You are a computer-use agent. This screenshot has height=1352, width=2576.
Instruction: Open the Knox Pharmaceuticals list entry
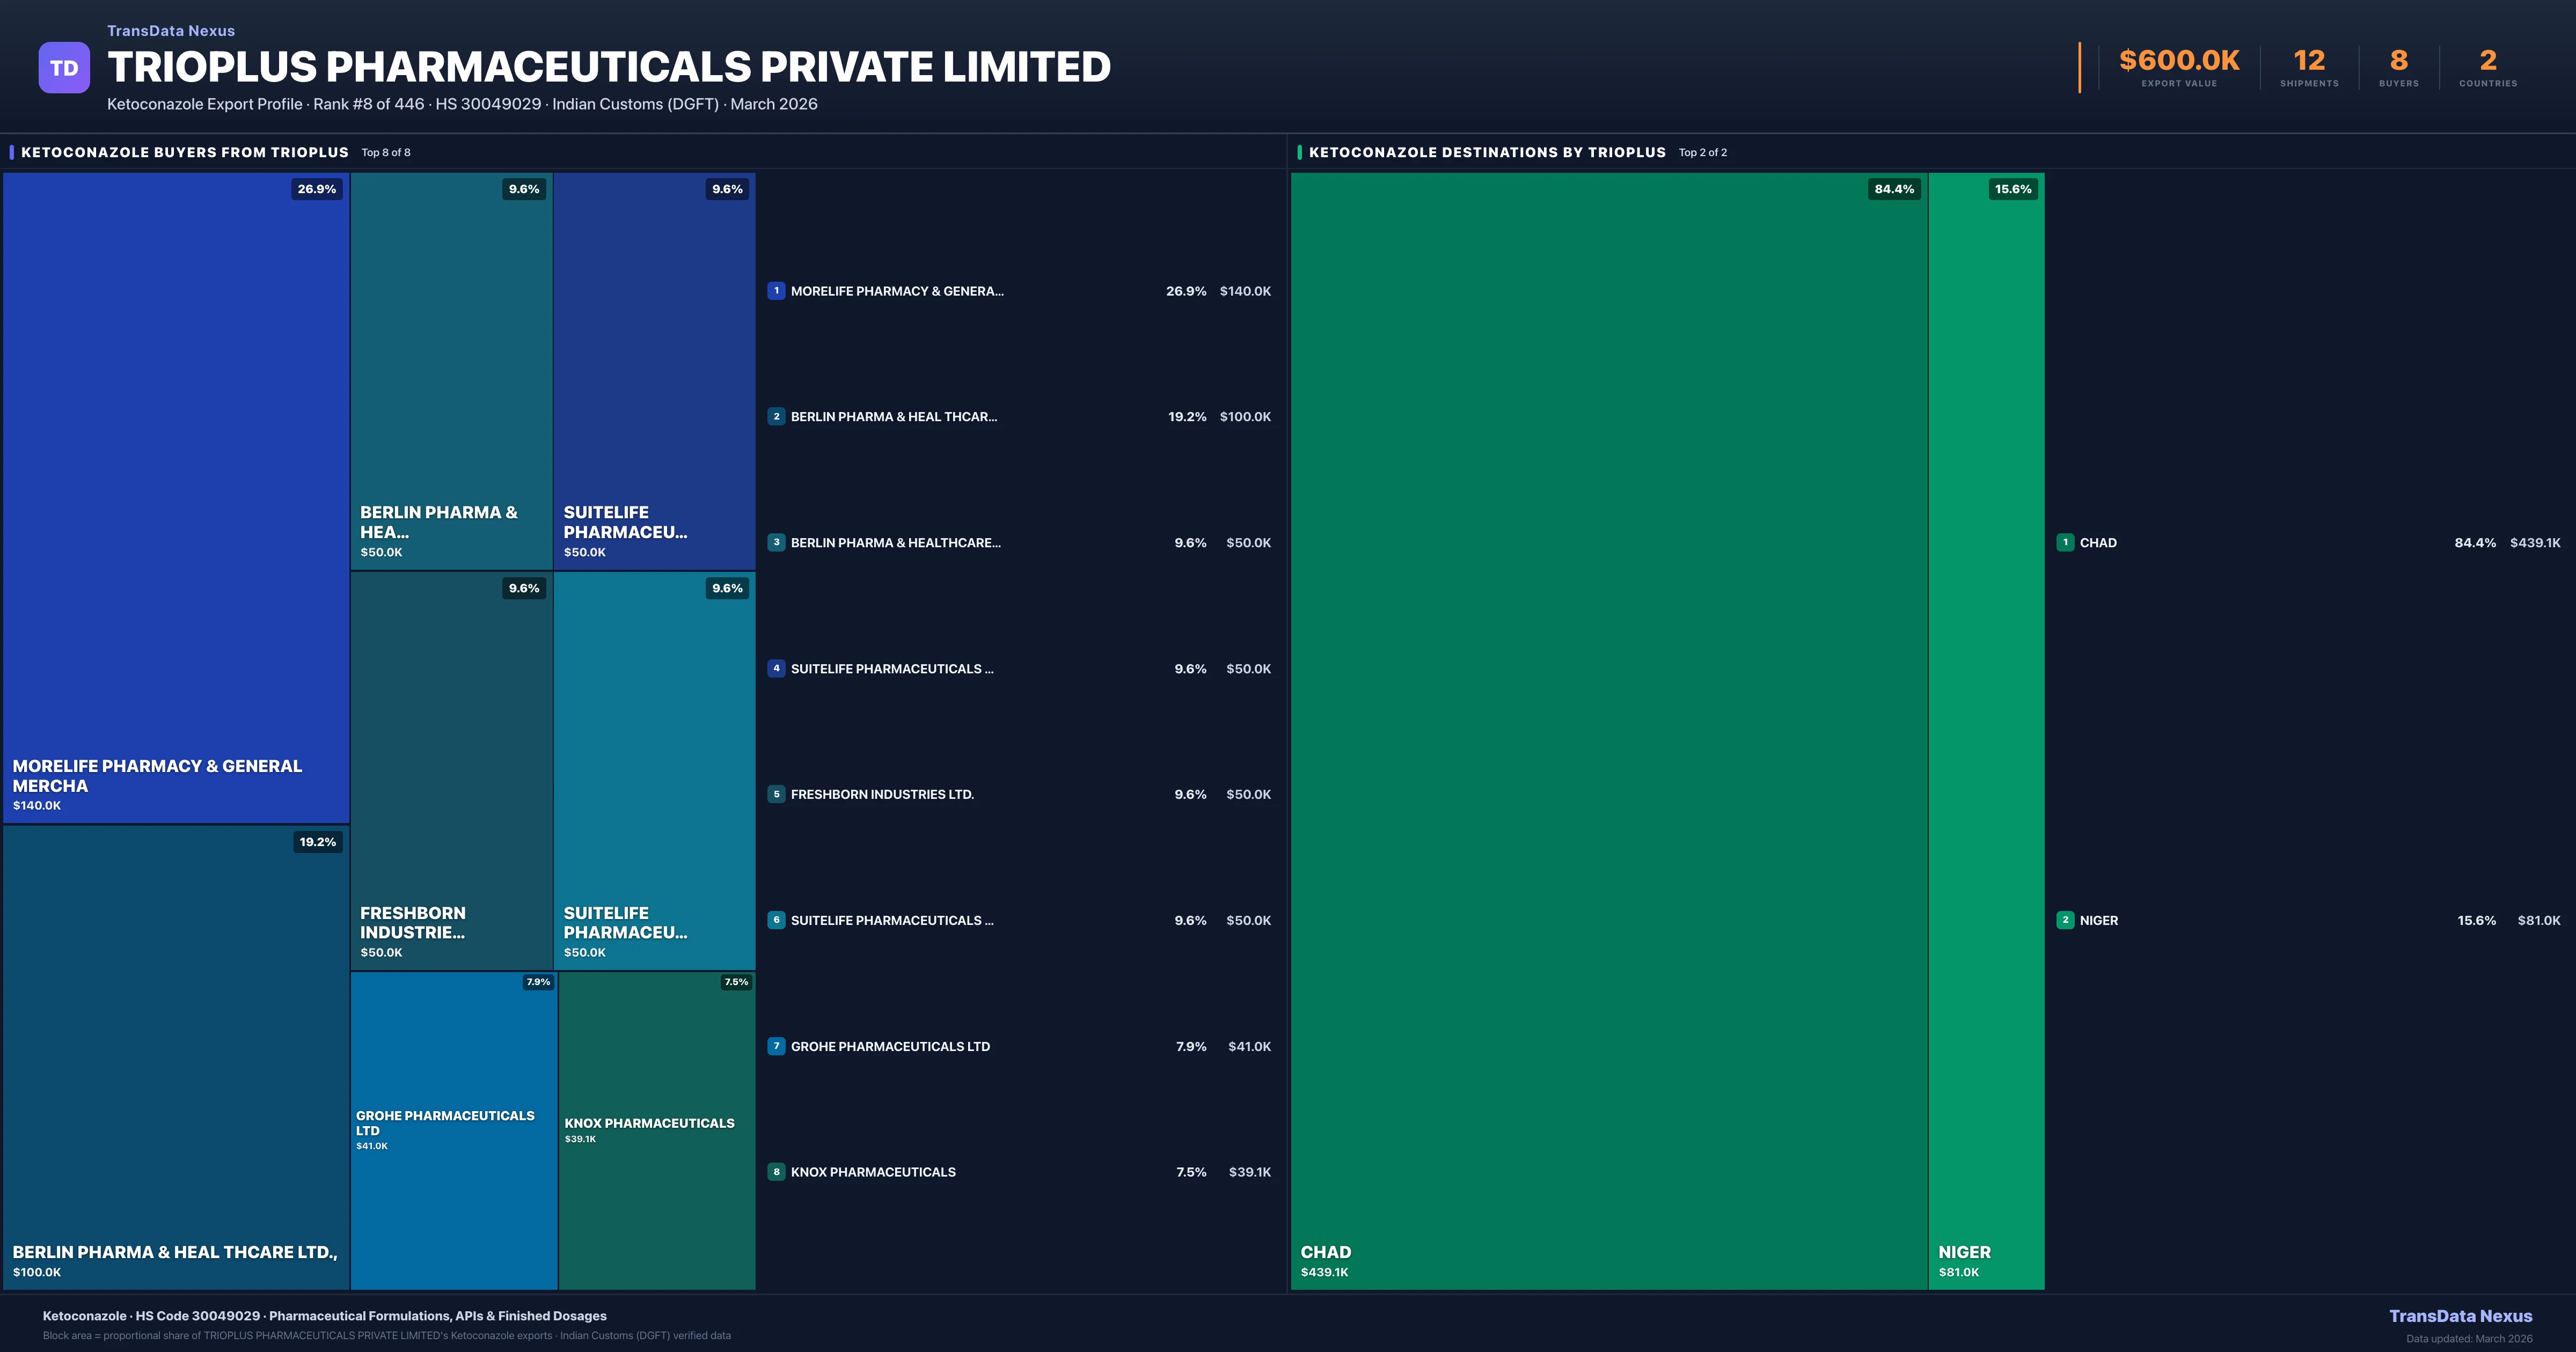coord(873,1172)
